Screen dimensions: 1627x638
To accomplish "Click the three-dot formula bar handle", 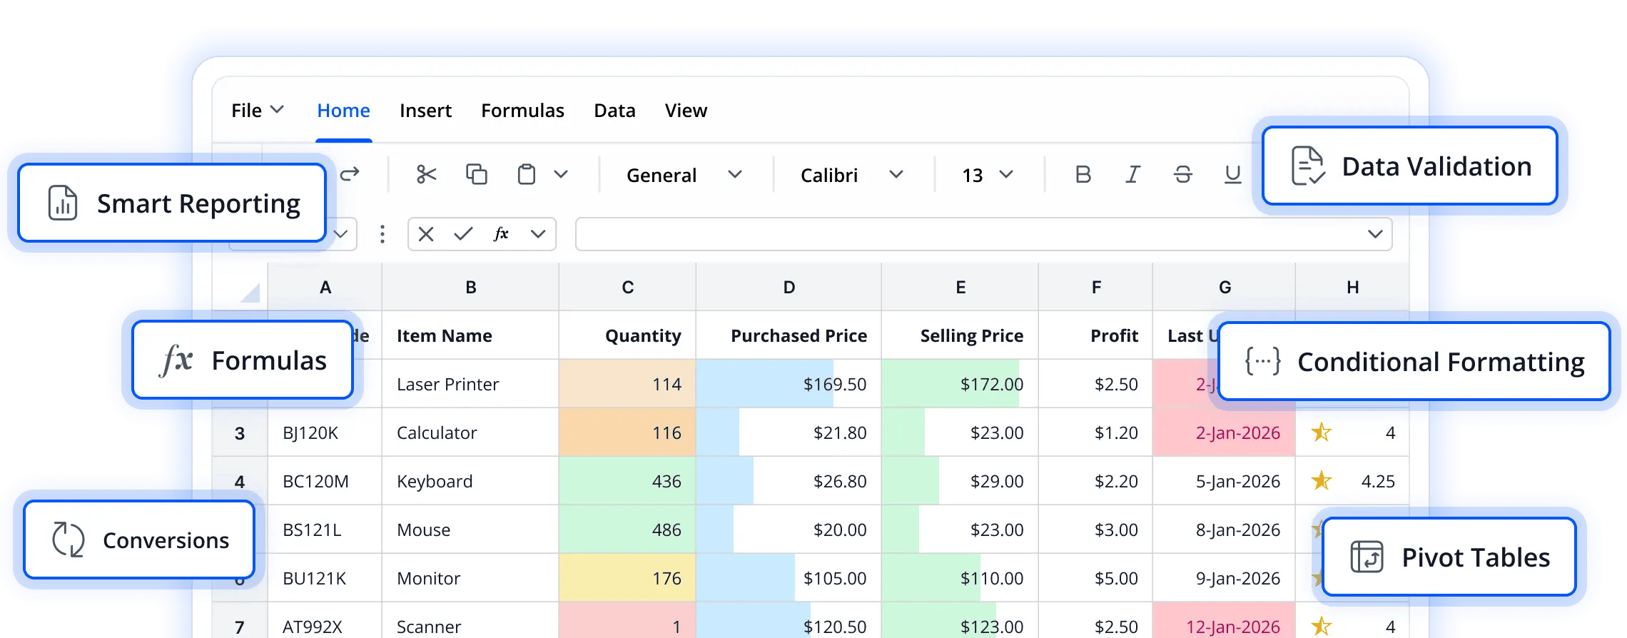I will [x=382, y=234].
